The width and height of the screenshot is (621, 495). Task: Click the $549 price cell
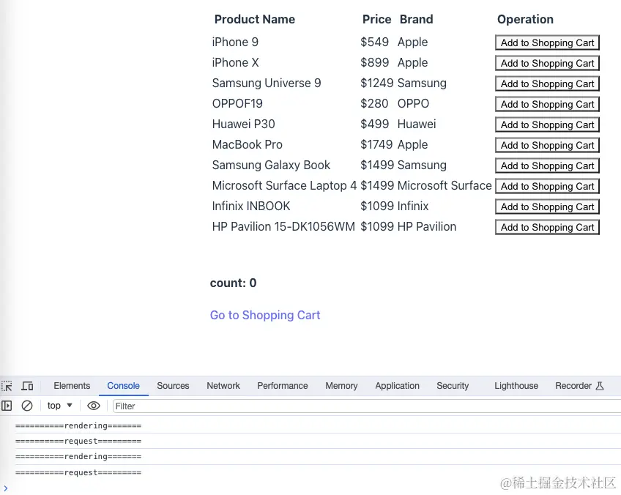[375, 42]
